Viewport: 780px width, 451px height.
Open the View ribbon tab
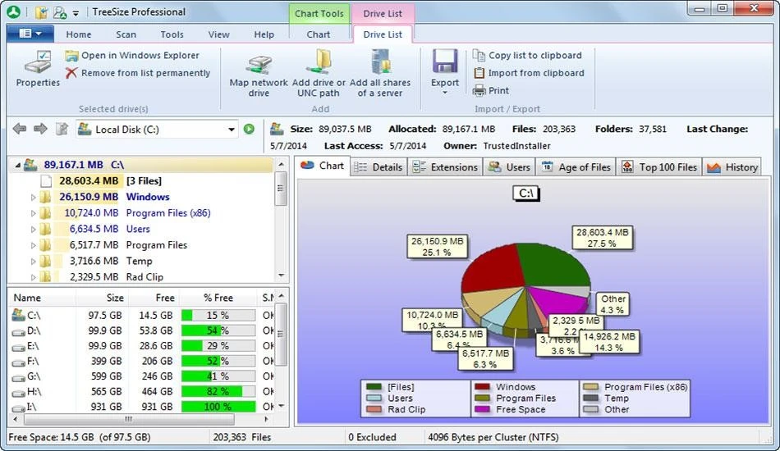219,34
